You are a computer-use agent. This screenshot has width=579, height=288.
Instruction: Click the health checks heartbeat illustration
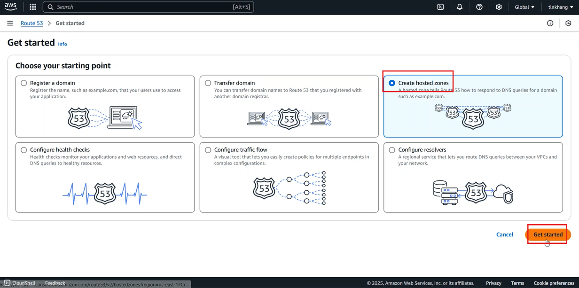coord(105,193)
